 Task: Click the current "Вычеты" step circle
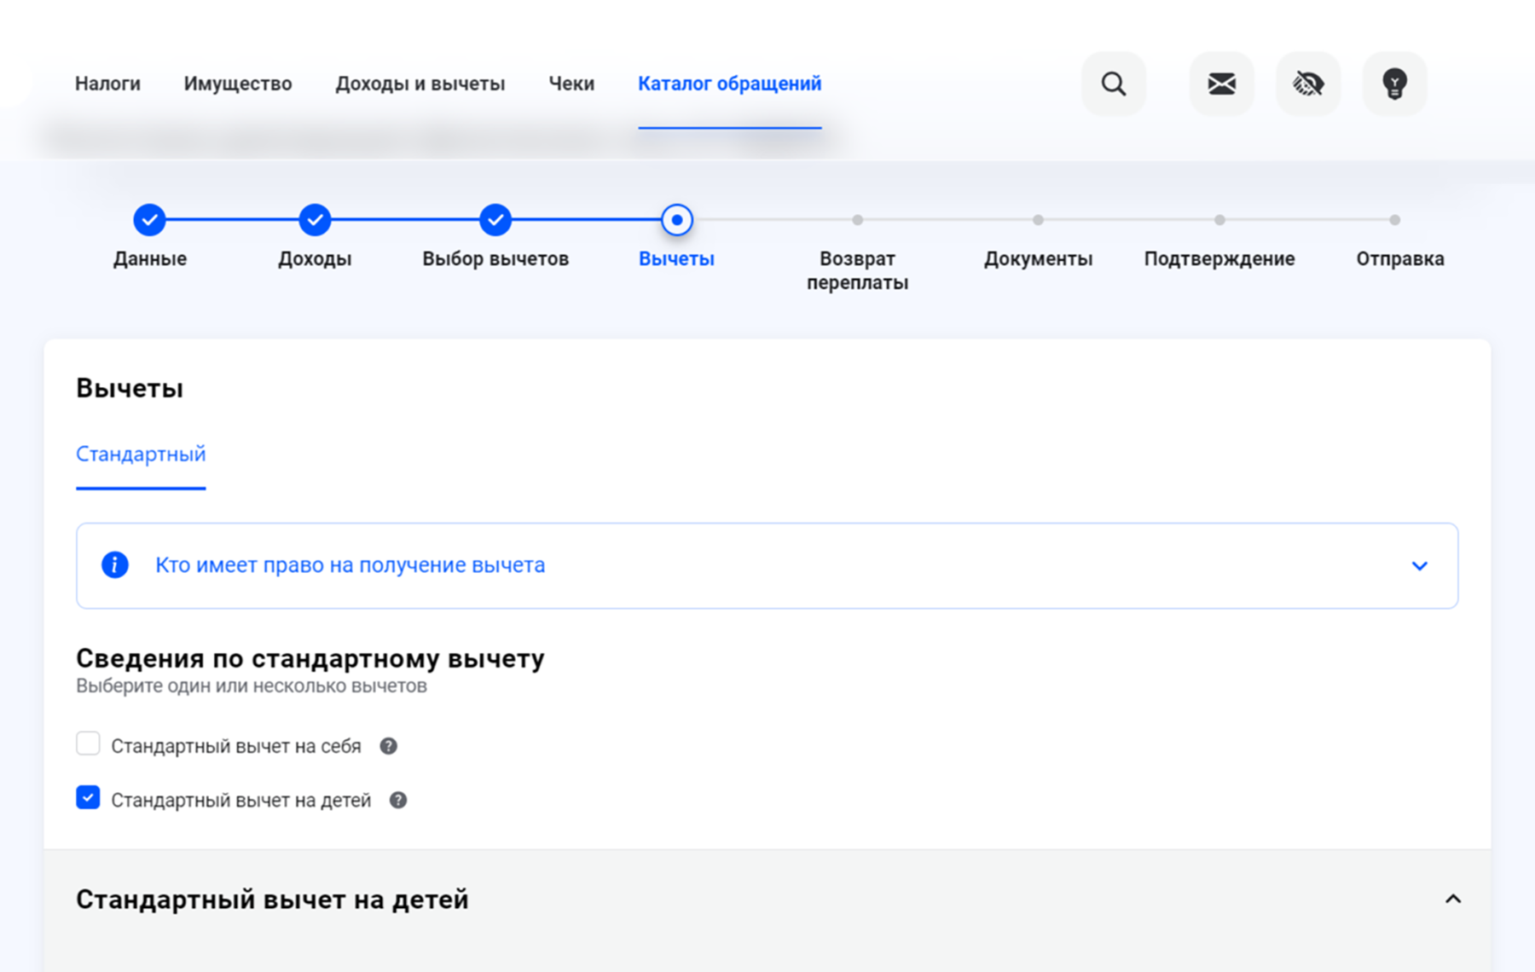pos(677,220)
